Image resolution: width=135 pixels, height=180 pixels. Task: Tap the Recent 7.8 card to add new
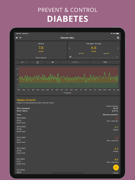click(41, 50)
